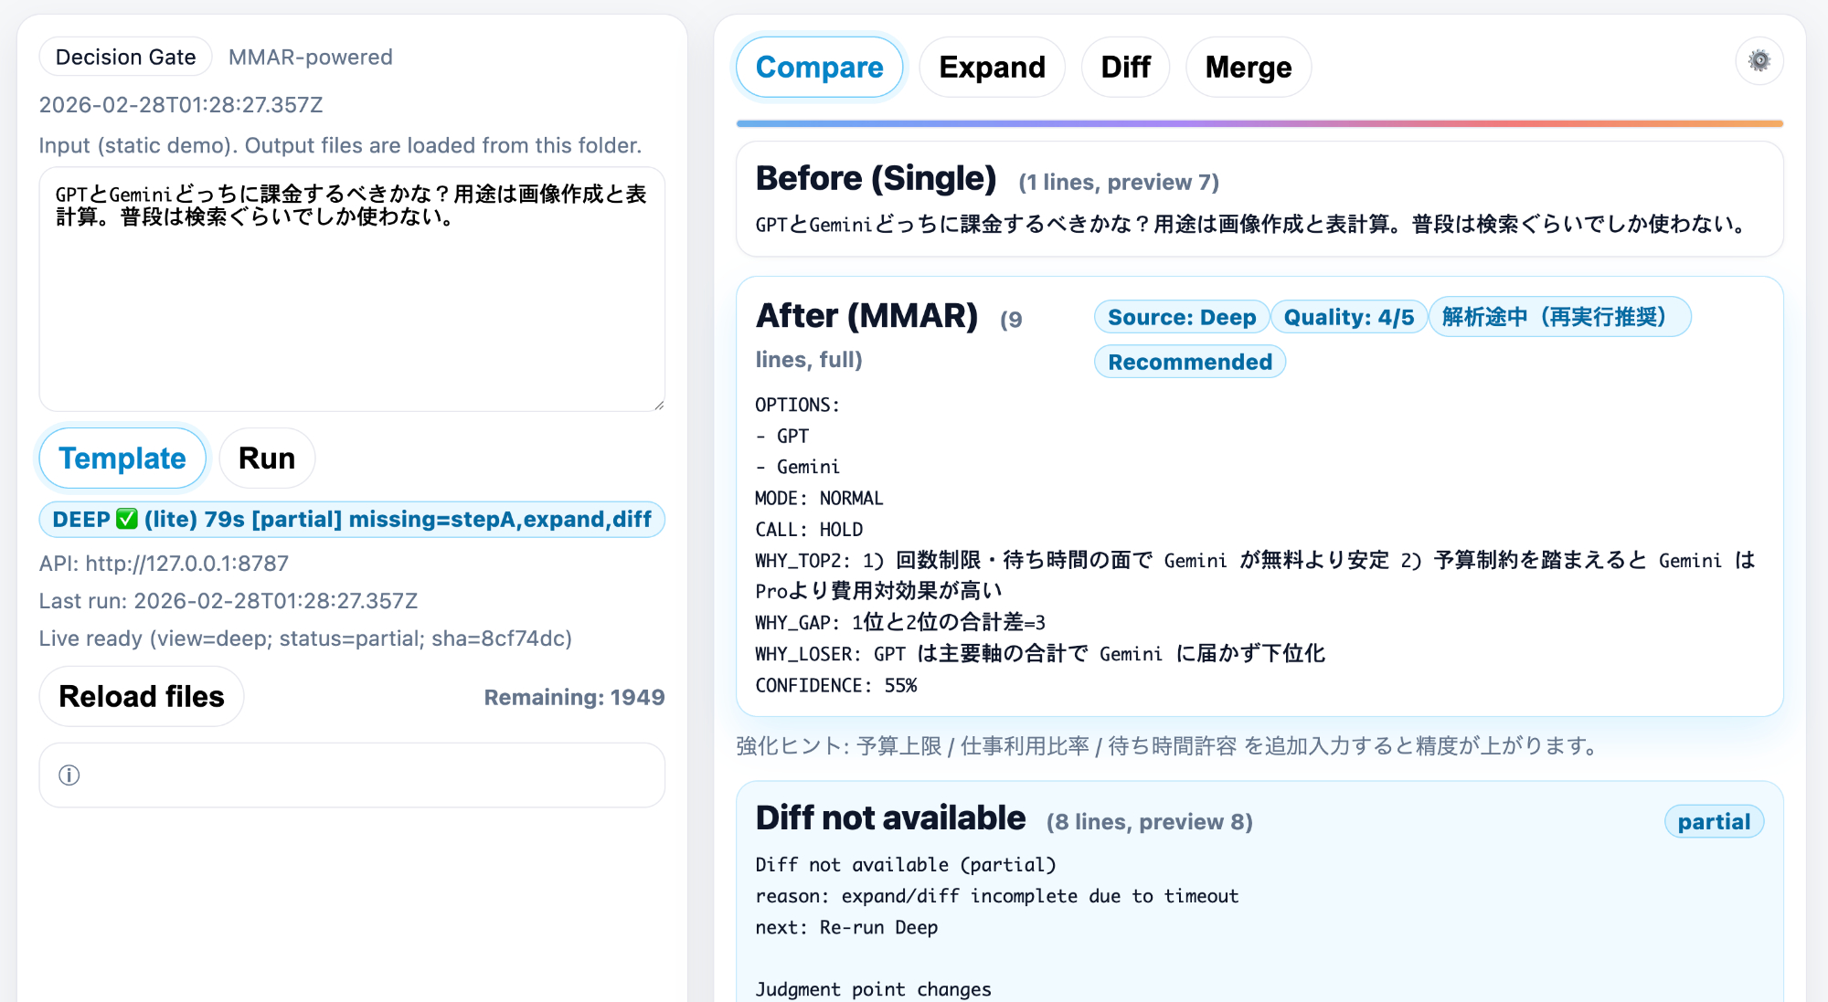Click the 解析途中（再実行推奨）badge
Screen dimensions: 1828x1002
pos(1559,317)
